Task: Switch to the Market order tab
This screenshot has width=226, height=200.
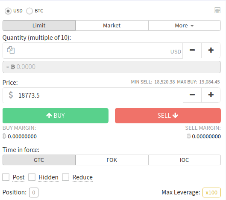Action: click(x=112, y=26)
